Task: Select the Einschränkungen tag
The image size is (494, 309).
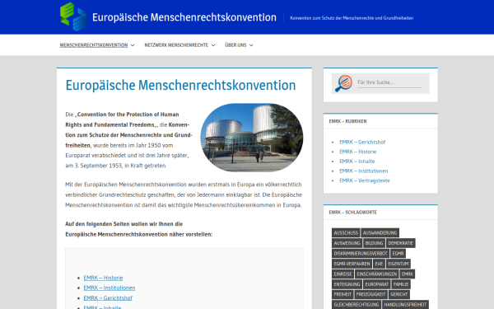Action: tap(377, 274)
